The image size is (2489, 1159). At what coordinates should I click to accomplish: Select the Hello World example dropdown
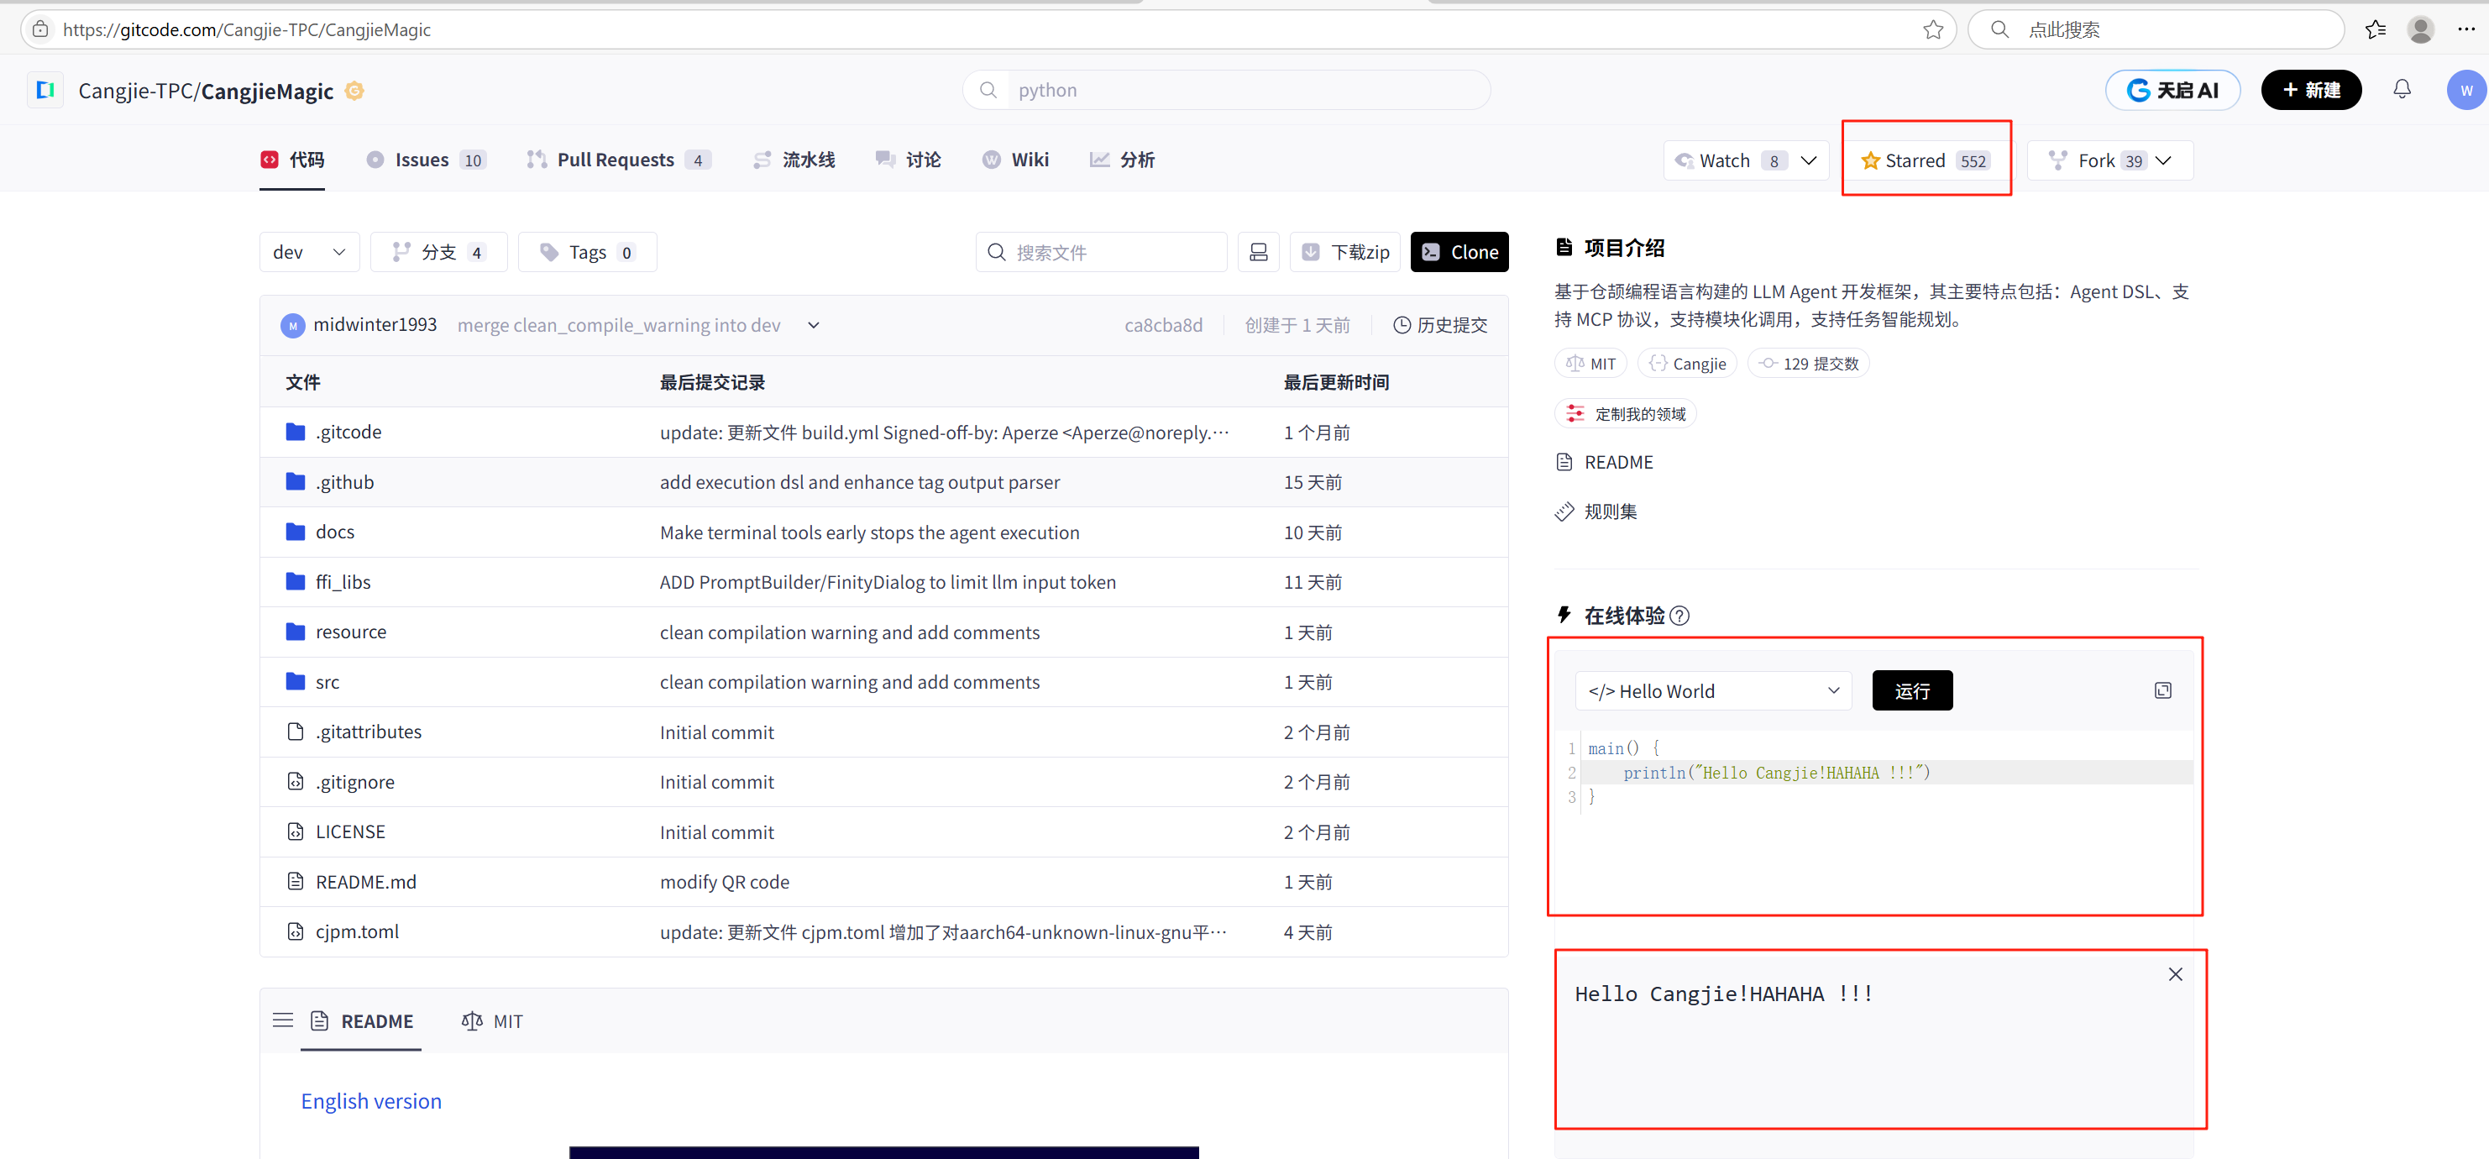(x=1712, y=691)
